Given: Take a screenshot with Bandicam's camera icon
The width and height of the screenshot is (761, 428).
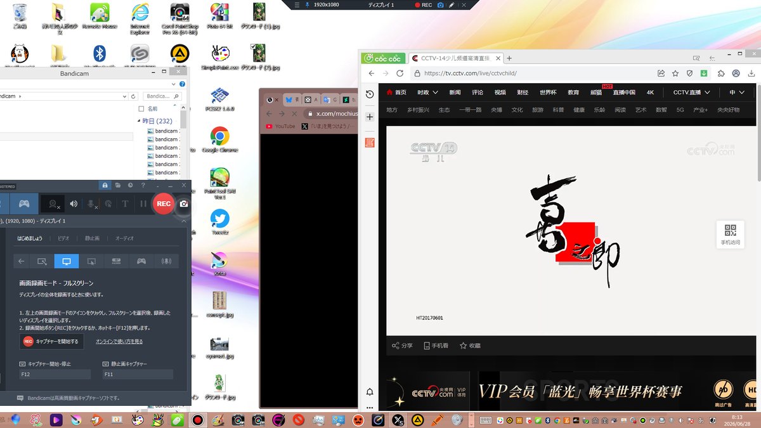Looking at the screenshot, I should point(184,204).
